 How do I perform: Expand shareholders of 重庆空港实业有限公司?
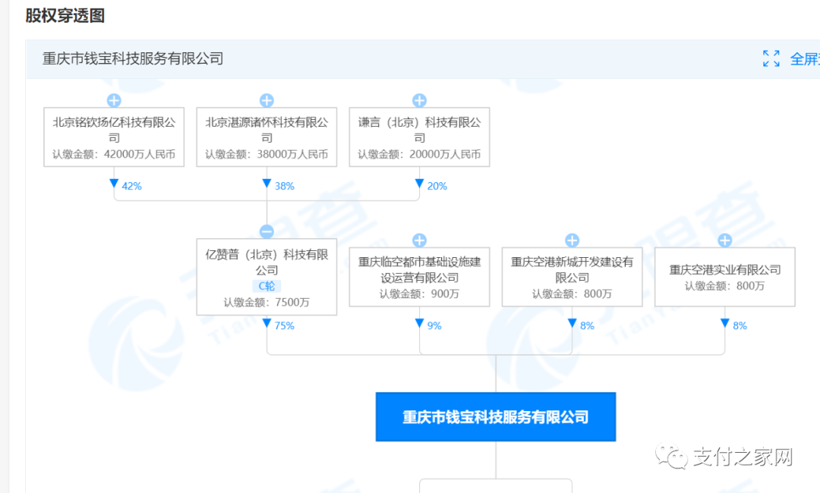tap(725, 240)
